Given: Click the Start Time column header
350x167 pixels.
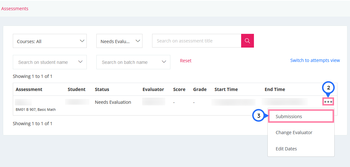Looking at the screenshot, I should (226, 89).
